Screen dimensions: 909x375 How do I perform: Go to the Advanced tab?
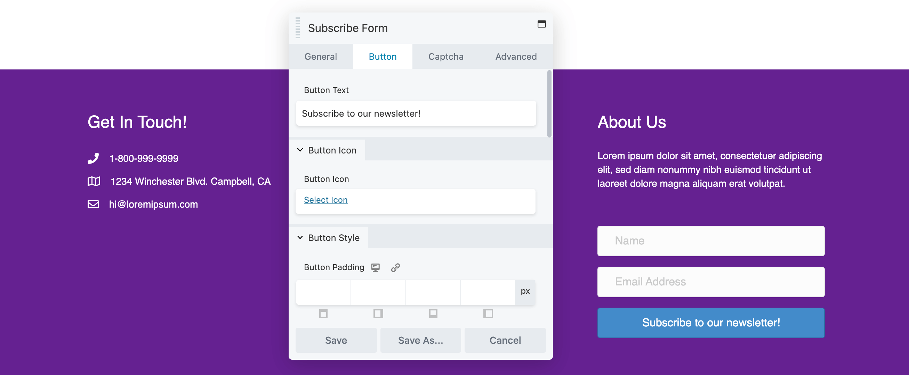[x=516, y=56]
